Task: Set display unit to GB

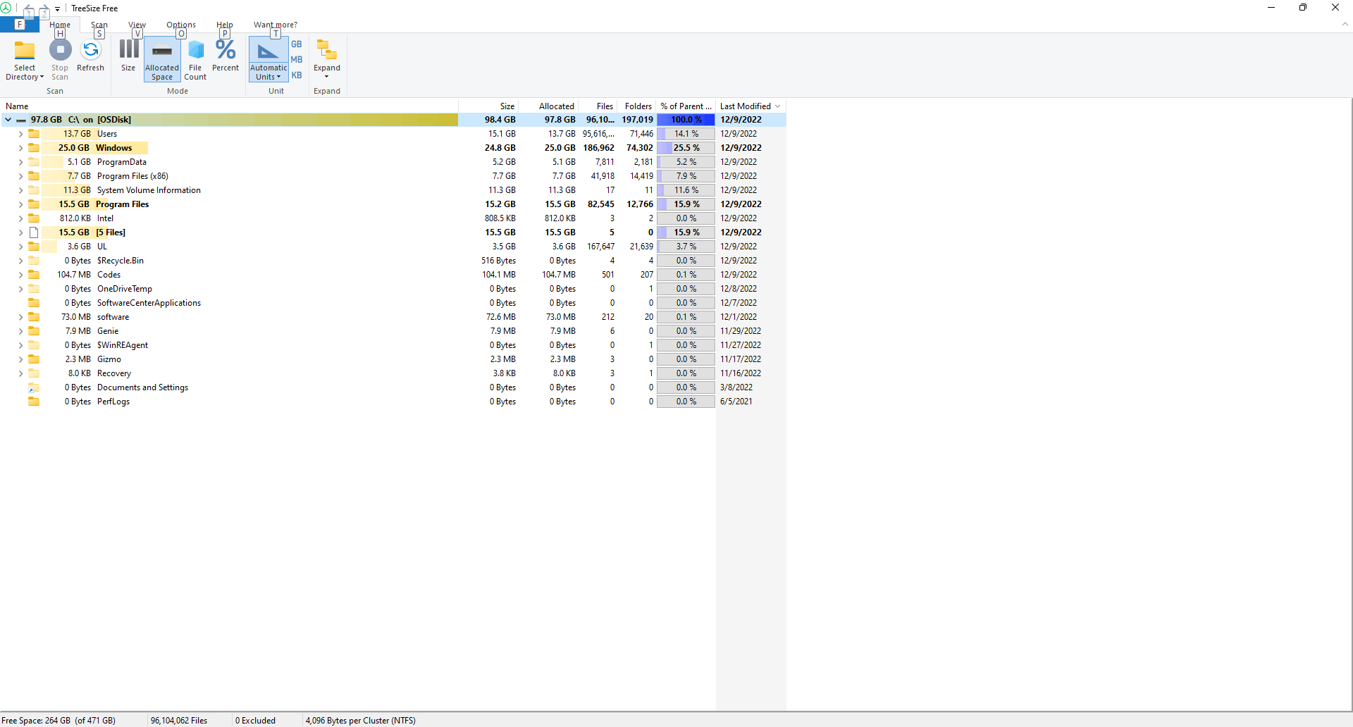Action: point(297,44)
